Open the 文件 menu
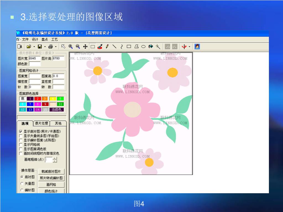 pos(25,39)
